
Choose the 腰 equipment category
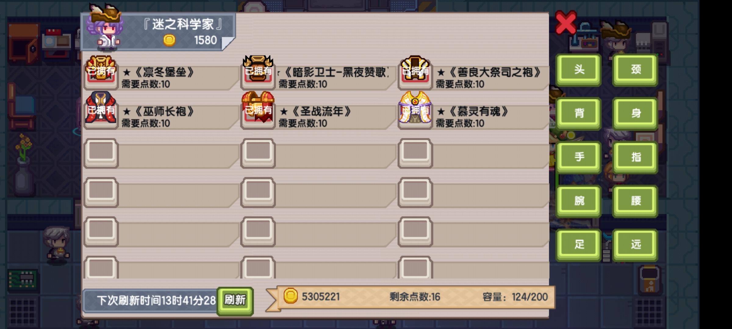pyautogui.click(x=635, y=201)
